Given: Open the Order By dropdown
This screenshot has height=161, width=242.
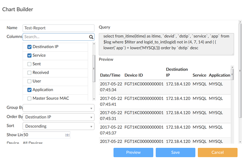Looking at the screenshot, I should point(59,117).
